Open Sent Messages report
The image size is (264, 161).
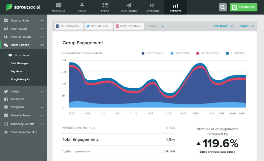(x=19, y=63)
